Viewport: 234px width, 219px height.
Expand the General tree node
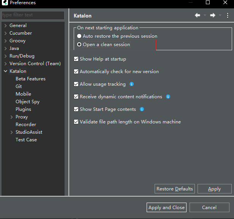click(x=6, y=26)
